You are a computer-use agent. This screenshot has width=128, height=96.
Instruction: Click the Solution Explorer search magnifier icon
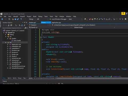pyautogui.click(x=25, y=28)
